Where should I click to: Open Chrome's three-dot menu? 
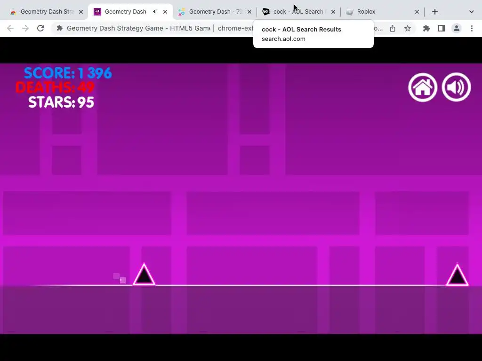(472, 28)
